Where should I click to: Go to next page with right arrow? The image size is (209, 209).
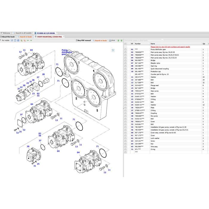click(31, 40)
